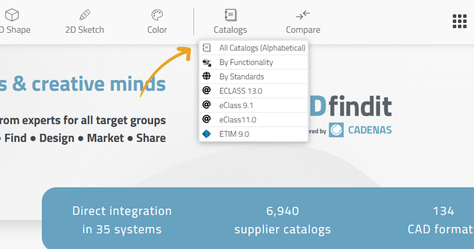Click the ECLASS 13.0 at-sign icon
The width and height of the screenshot is (474, 249).
pyautogui.click(x=206, y=91)
